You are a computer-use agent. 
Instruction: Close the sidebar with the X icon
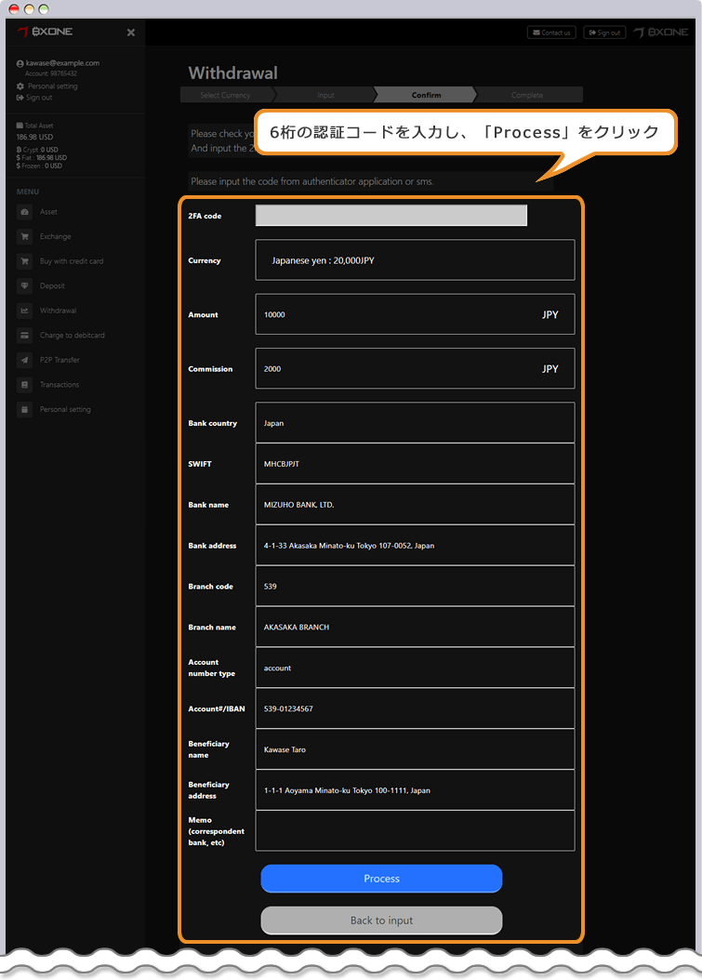click(x=131, y=33)
